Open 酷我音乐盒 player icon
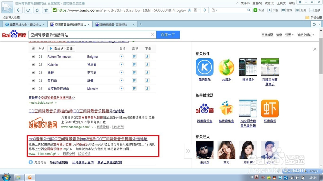The image size is (323, 181). pyautogui.click(x=226, y=109)
